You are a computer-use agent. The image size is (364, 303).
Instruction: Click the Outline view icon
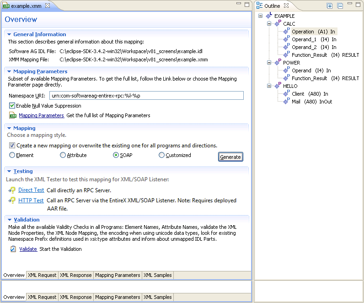point(259,5)
